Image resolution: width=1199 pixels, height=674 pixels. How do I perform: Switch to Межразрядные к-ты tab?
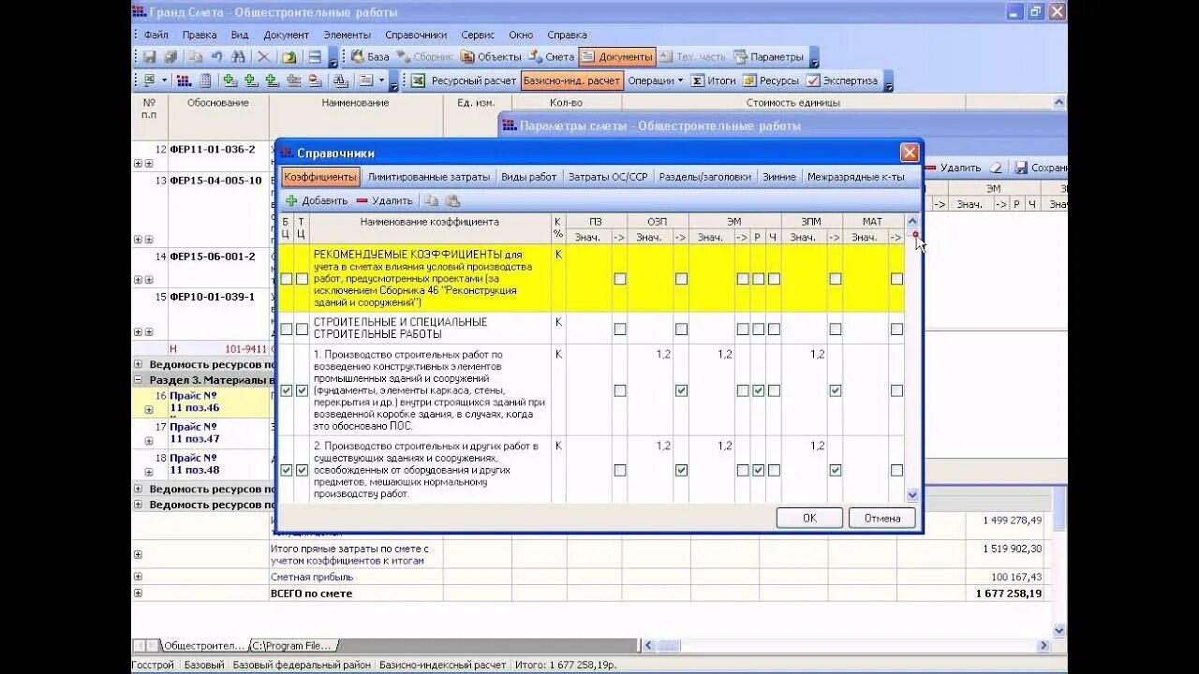(856, 177)
